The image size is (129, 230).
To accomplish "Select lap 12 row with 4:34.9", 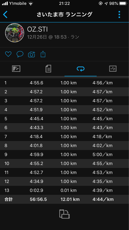I will click(x=64, y=181).
